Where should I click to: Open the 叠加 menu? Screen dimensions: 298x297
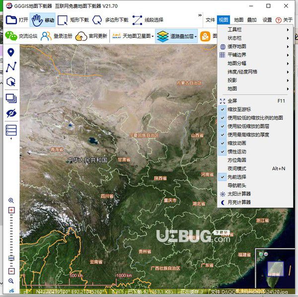pos(252,20)
